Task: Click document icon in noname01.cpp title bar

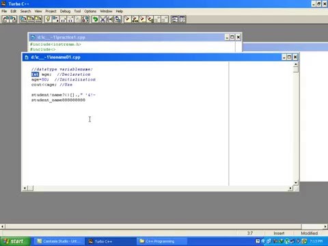Action: (27, 57)
